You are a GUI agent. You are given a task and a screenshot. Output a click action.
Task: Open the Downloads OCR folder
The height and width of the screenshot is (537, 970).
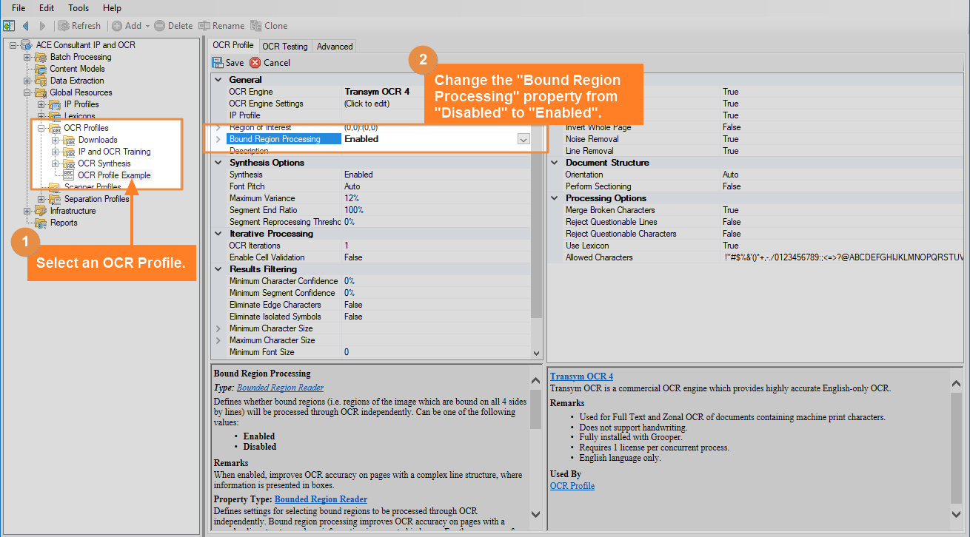tap(98, 140)
